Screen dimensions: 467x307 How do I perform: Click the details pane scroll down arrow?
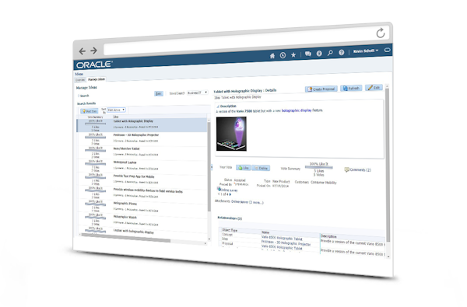tap(388, 256)
